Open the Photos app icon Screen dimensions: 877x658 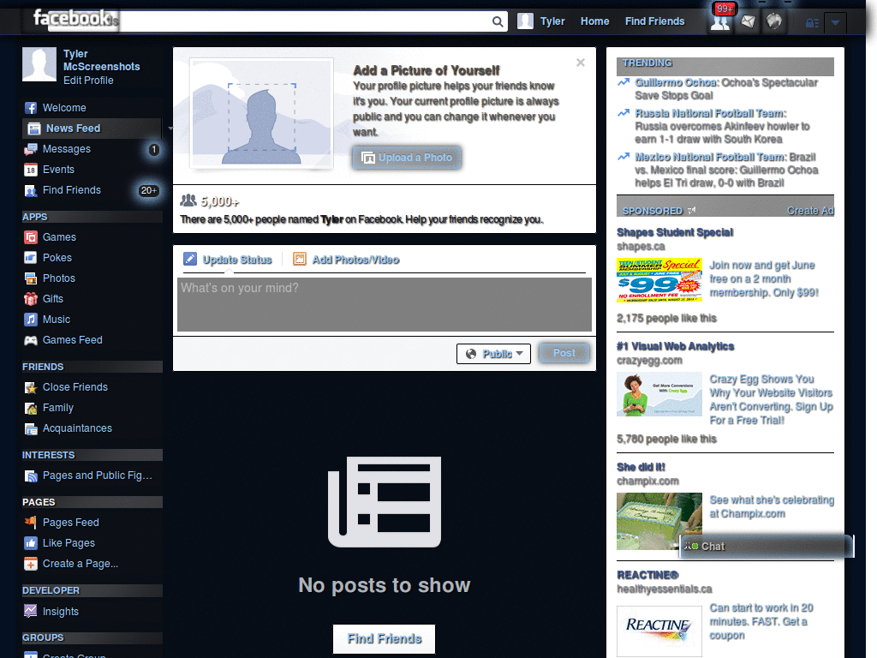(x=31, y=278)
